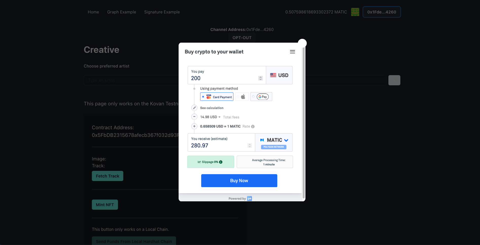Expand the 14.98 USD total fees dropdown
The width and height of the screenshot is (480, 245).
[210, 117]
